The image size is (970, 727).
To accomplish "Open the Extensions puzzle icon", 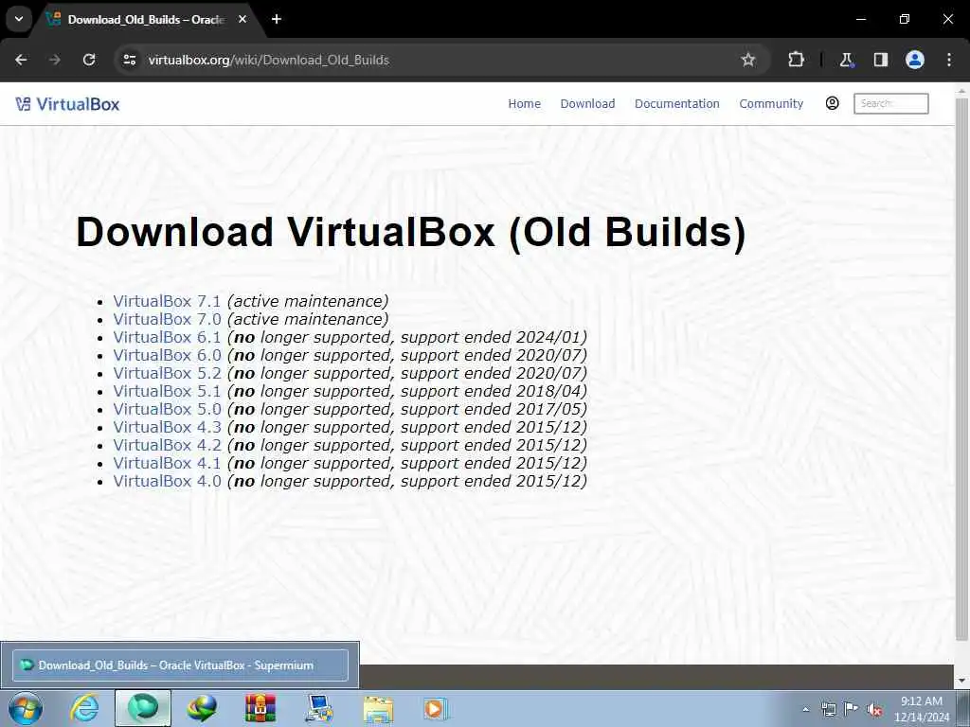I will tap(796, 60).
